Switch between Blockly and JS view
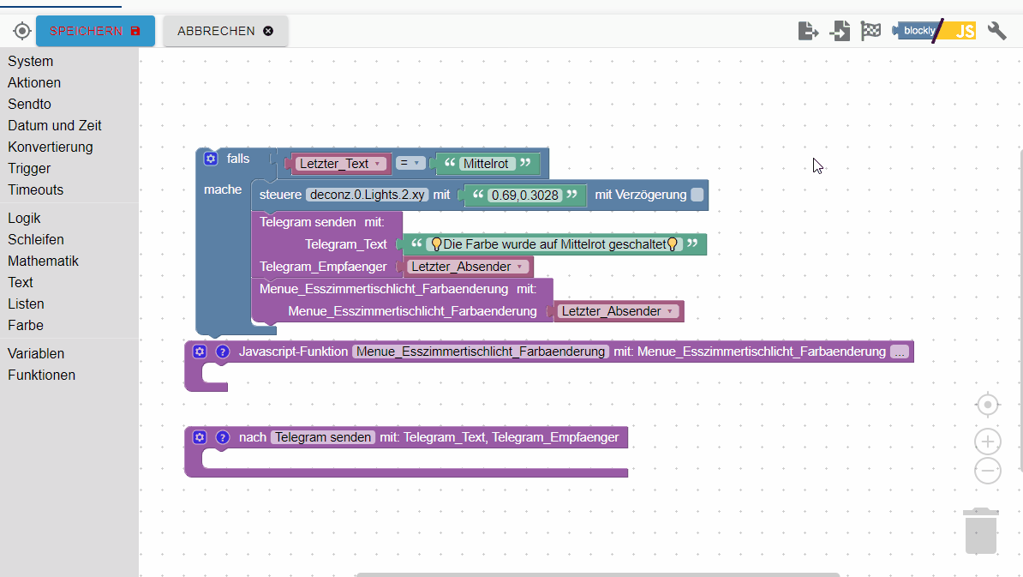1023x577 pixels. pyautogui.click(x=934, y=31)
